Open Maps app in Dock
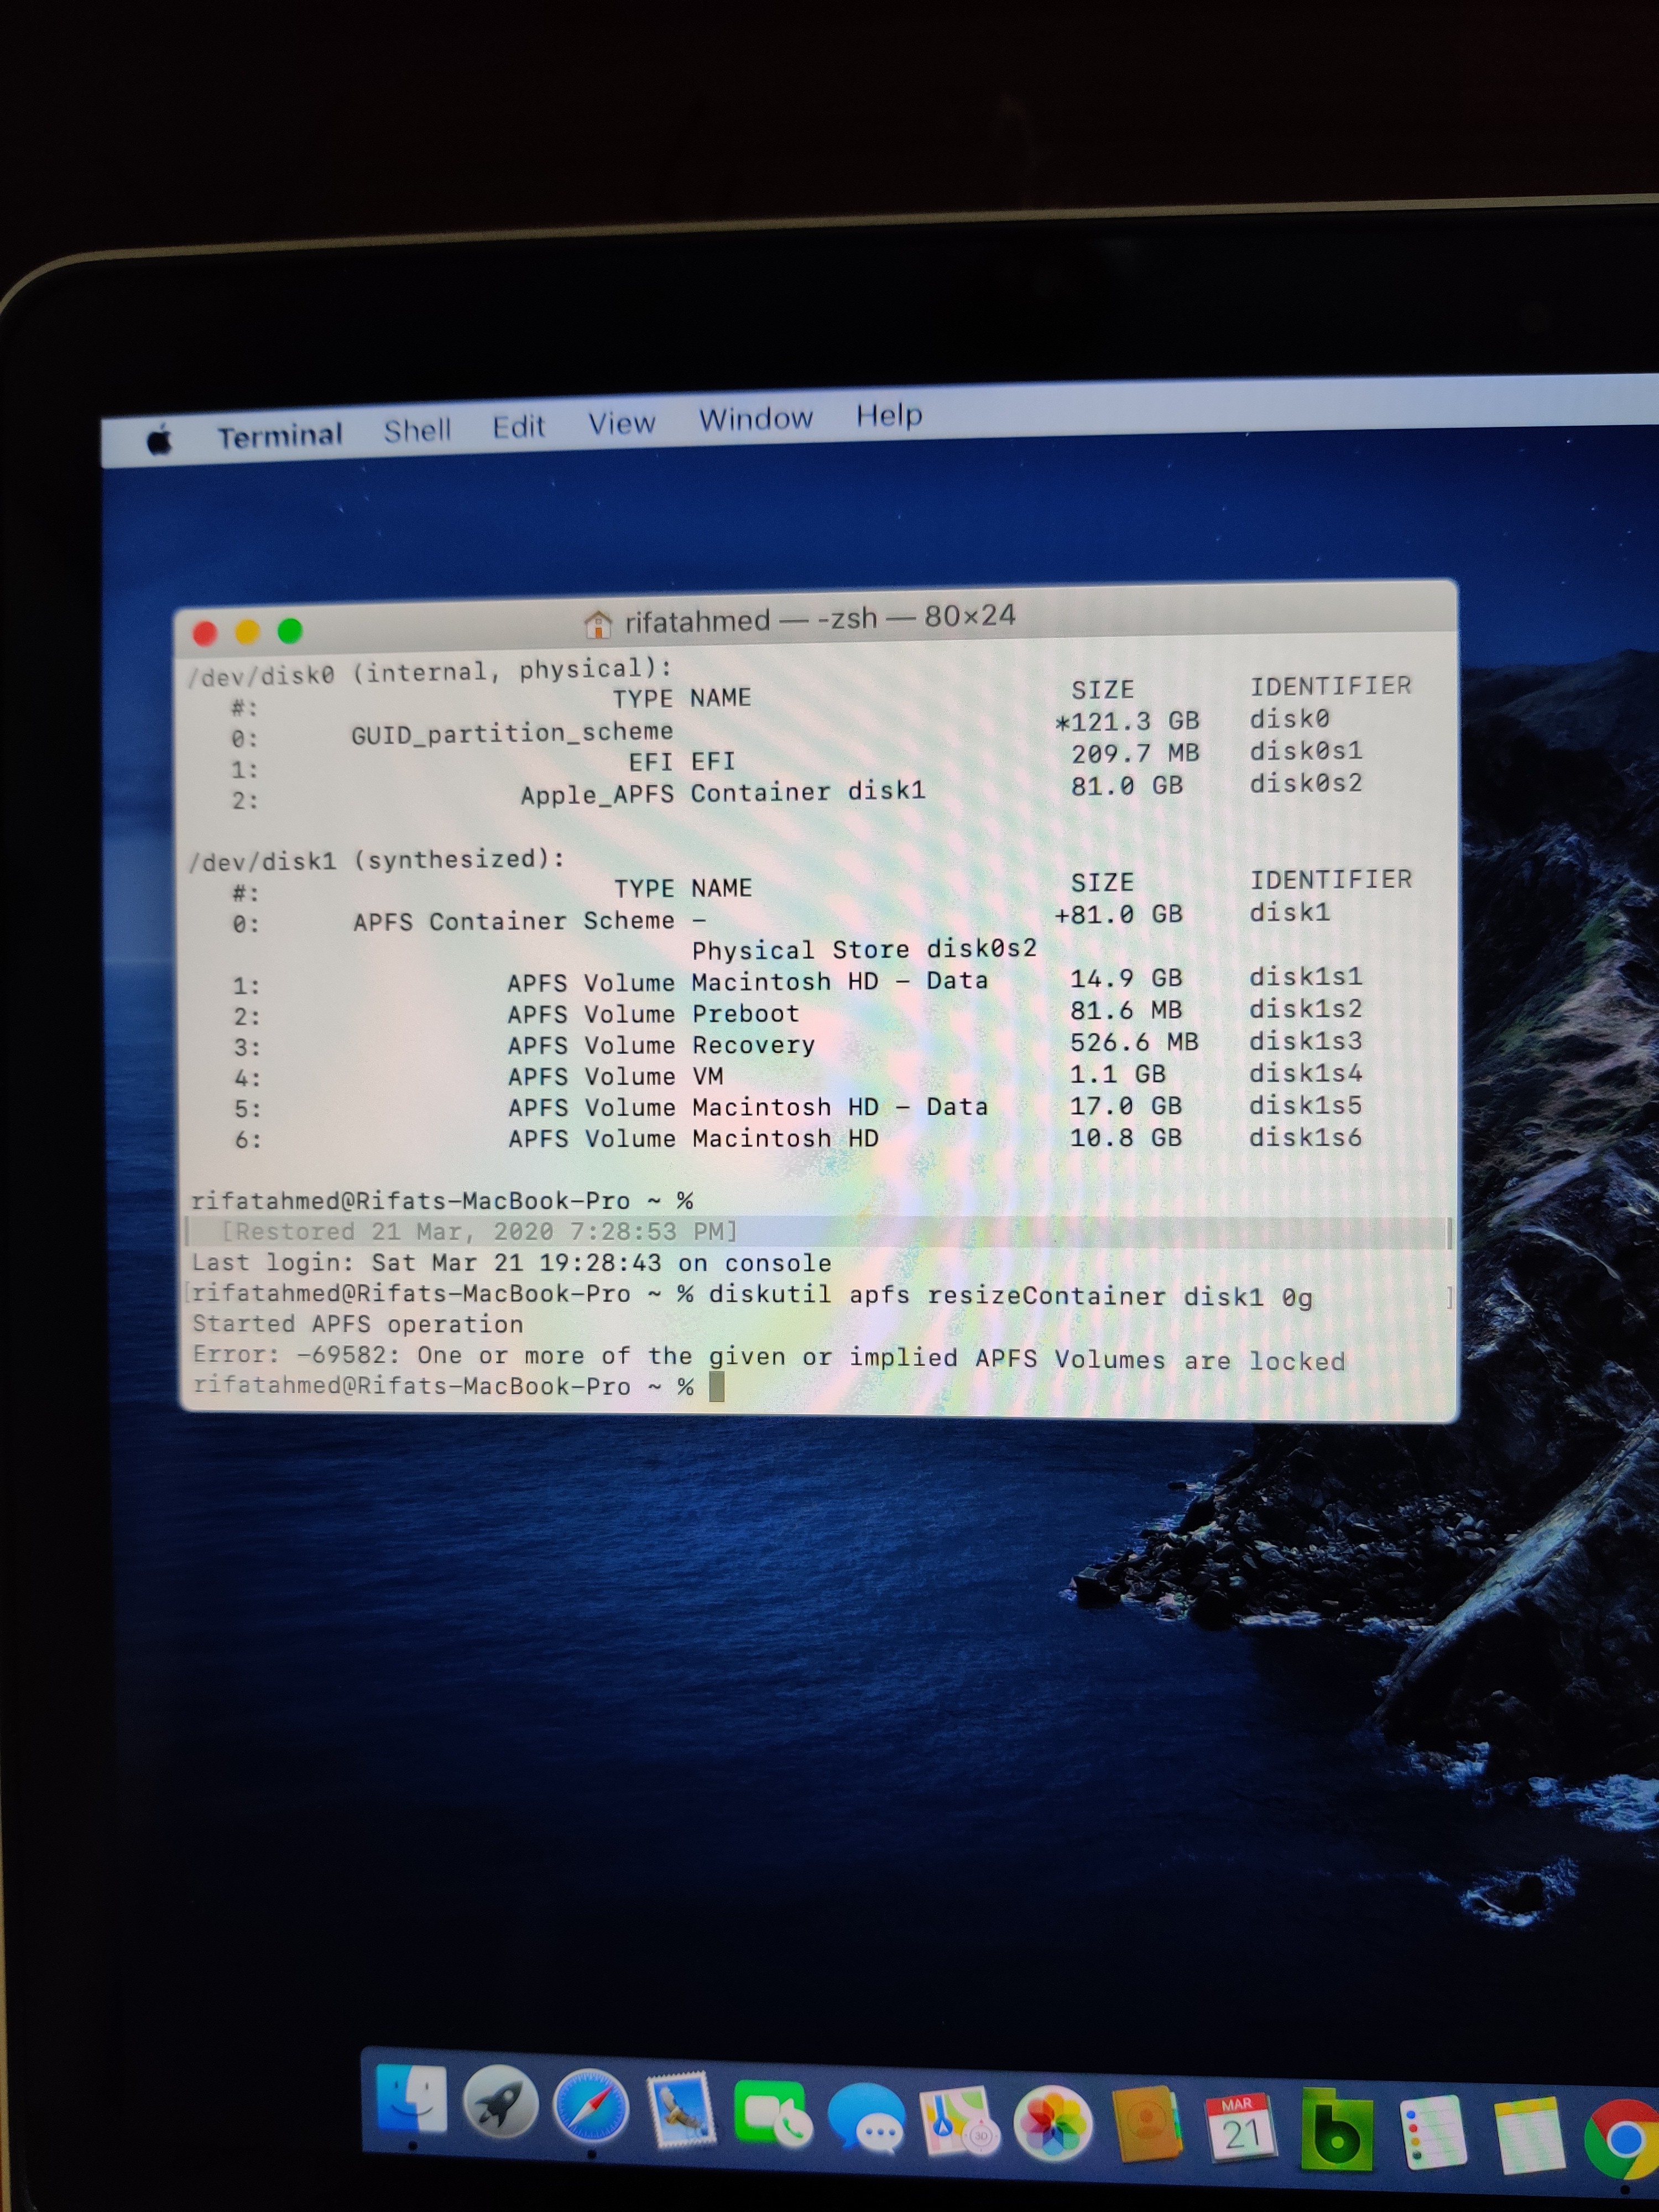Screen dimensions: 1659x2212 tap(958, 2121)
